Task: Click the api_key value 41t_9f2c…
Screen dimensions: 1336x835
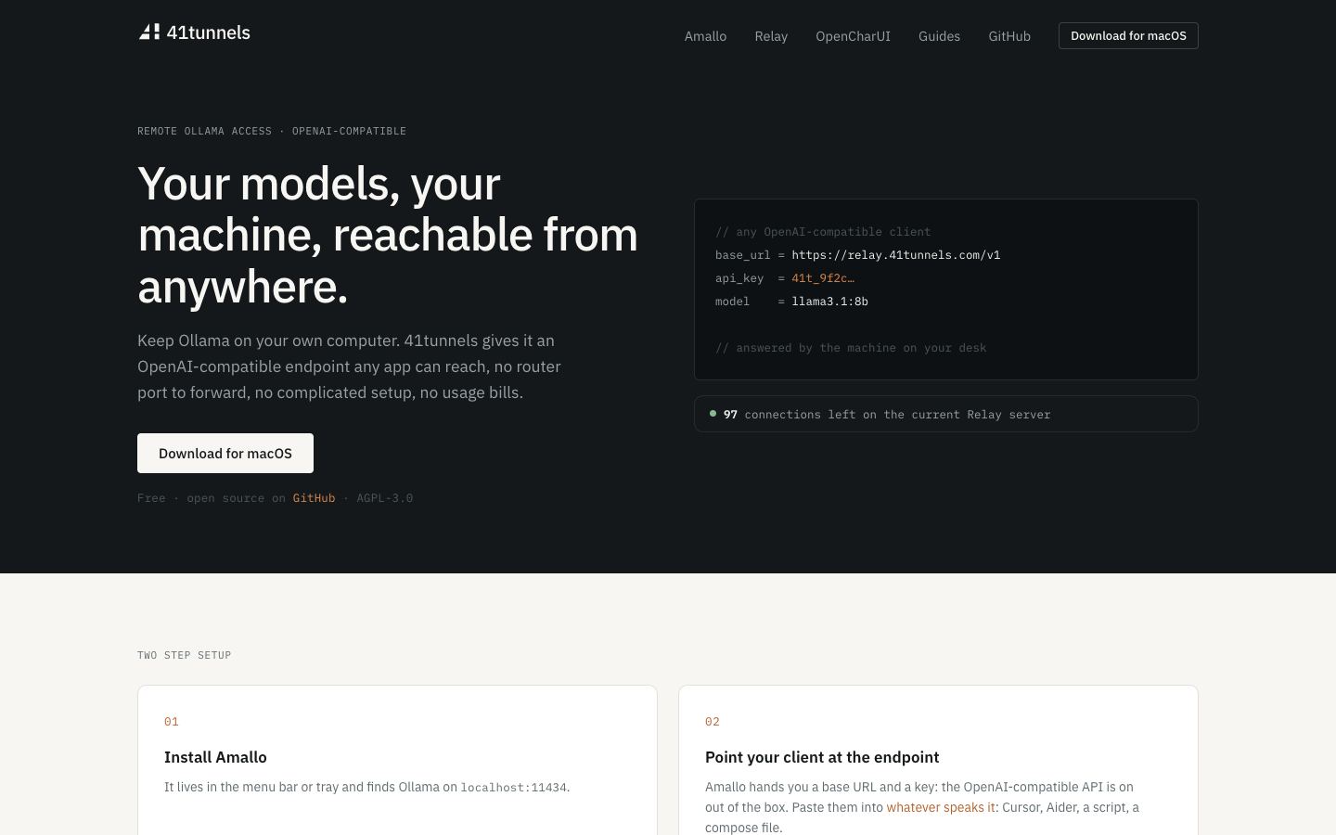Action: pos(823,278)
